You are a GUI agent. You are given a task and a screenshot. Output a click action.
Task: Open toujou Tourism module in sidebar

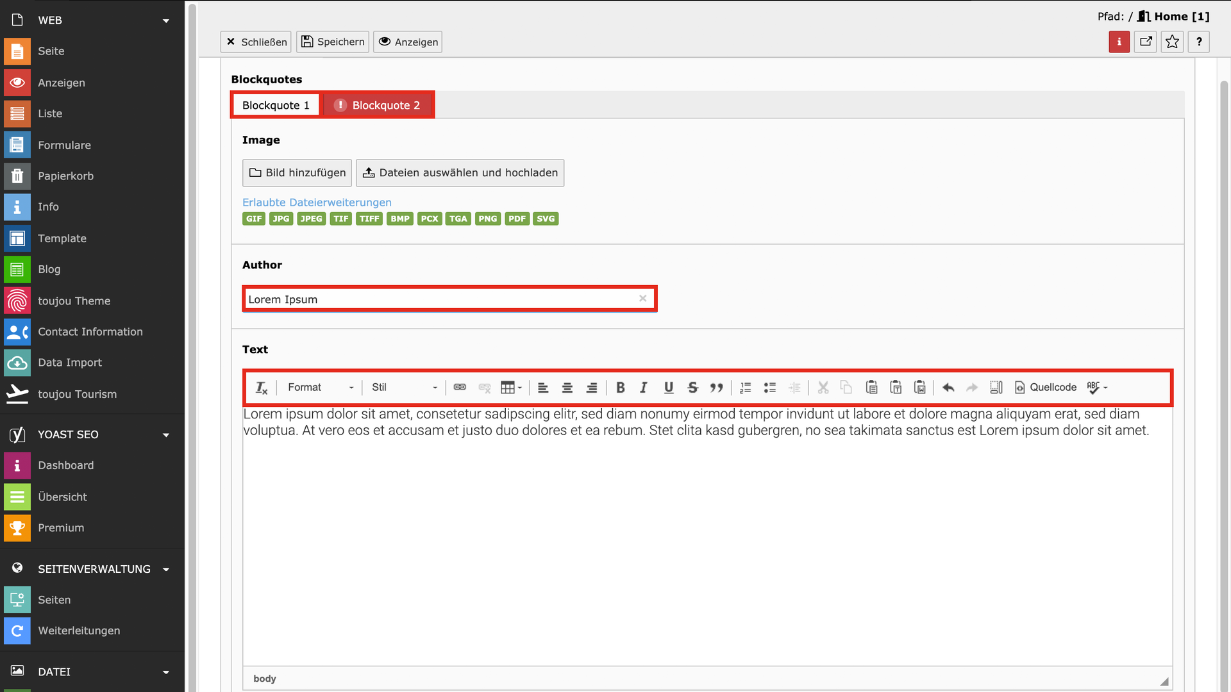tap(77, 394)
